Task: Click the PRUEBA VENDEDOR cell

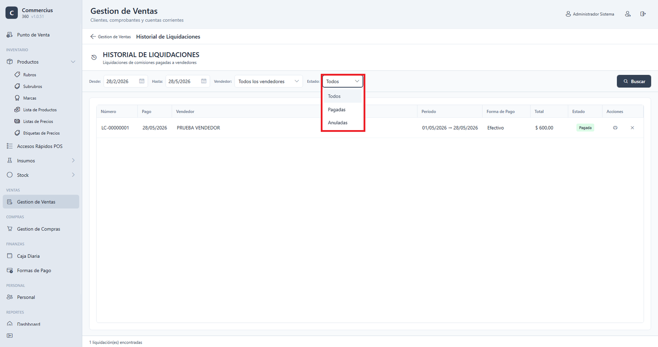Action: (198, 128)
